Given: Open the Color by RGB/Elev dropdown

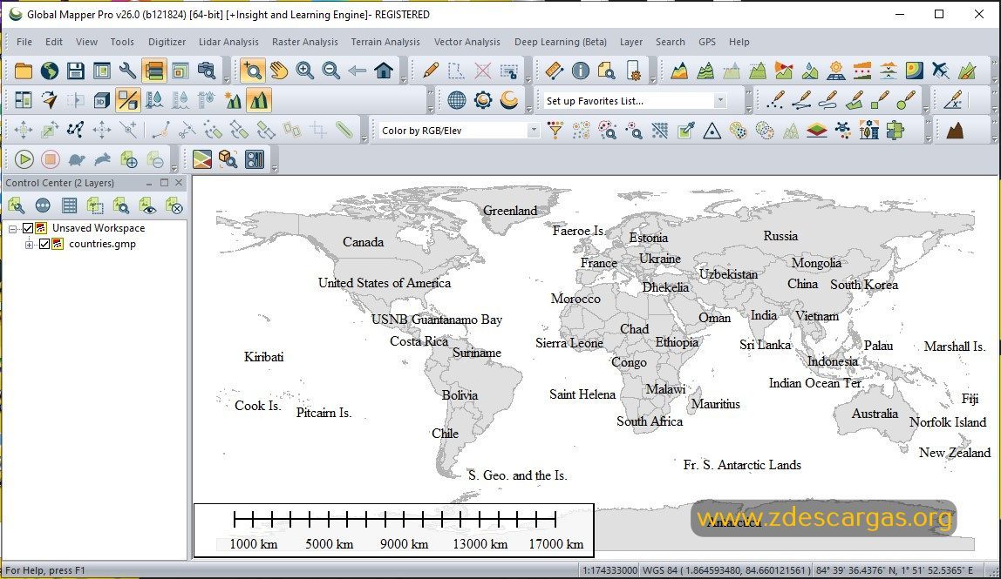Looking at the screenshot, I should (x=534, y=131).
